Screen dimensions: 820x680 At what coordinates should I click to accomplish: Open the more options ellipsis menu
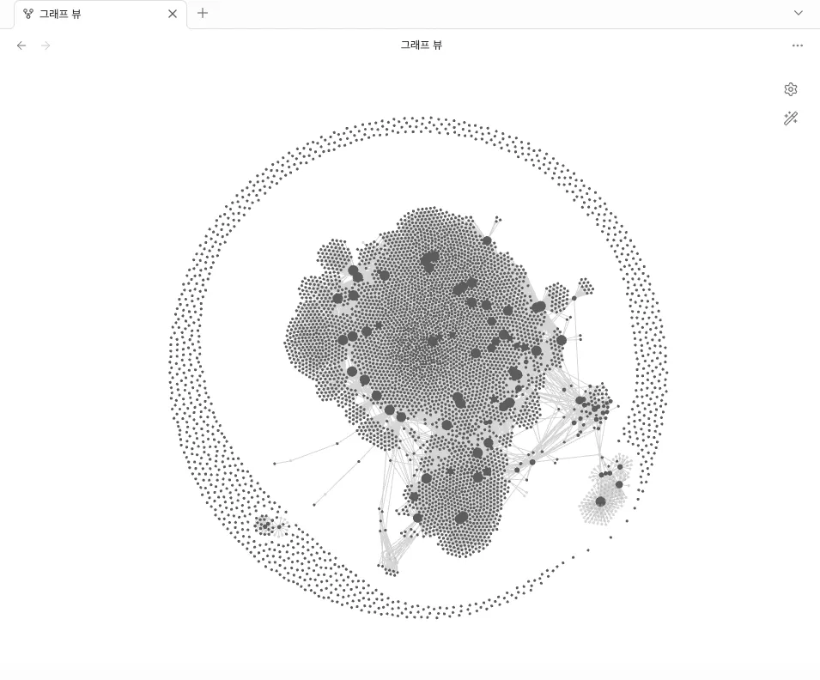(797, 46)
